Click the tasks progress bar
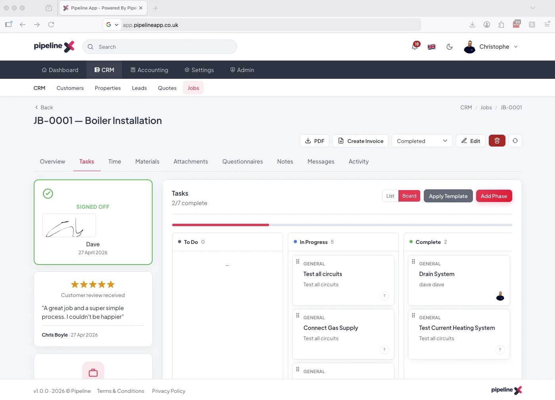The height and width of the screenshot is (400, 555). [x=342, y=225]
